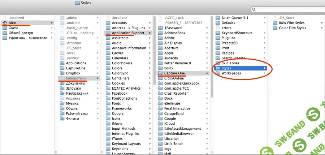Screen dimensions: 325x155
Task: Open the KeyboardShortcuts folder
Action: click(x=237, y=33)
